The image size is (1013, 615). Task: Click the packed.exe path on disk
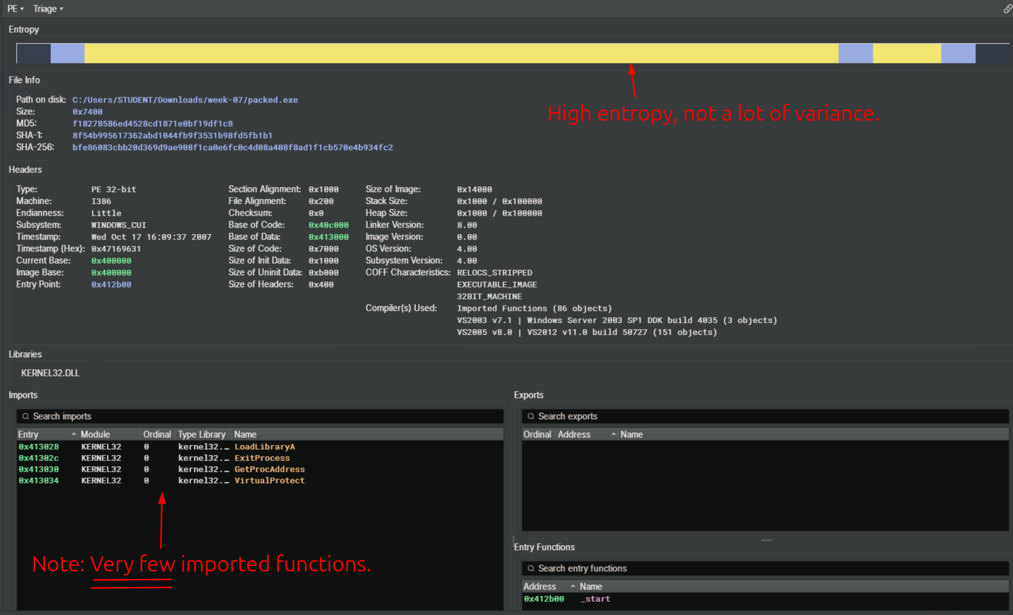tap(185, 100)
